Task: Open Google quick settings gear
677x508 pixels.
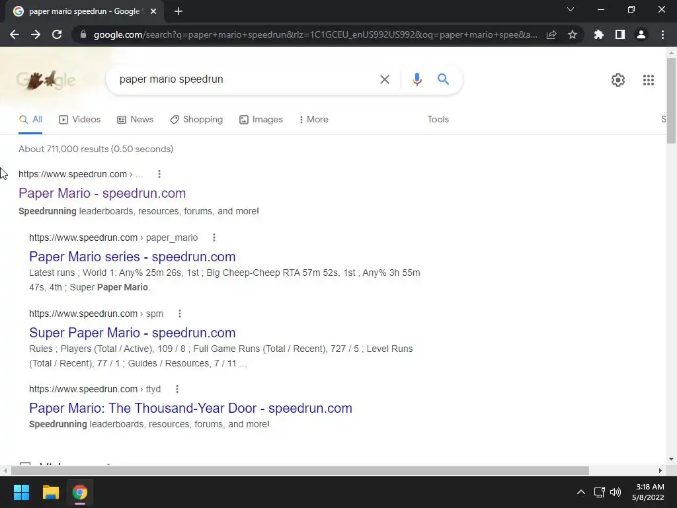Action: click(618, 80)
